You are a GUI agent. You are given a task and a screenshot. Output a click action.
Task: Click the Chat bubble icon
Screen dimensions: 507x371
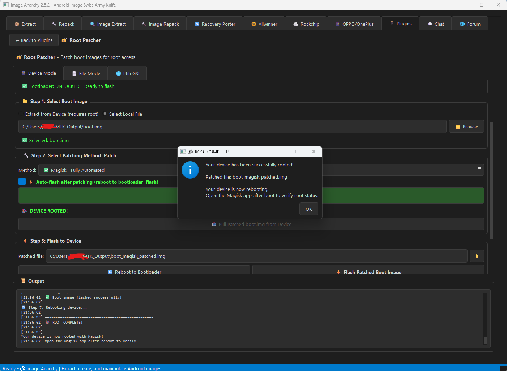click(x=430, y=24)
